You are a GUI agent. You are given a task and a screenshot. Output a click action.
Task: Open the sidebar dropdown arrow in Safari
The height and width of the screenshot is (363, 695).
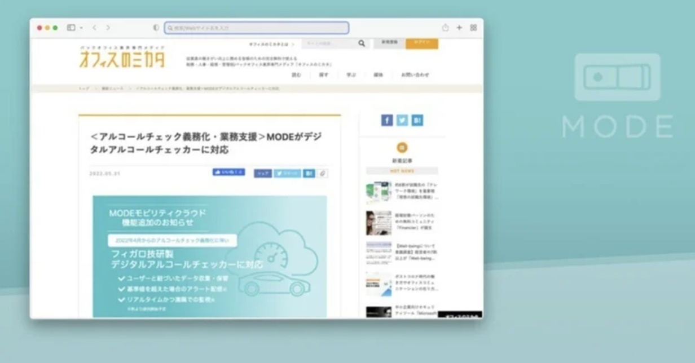point(81,28)
